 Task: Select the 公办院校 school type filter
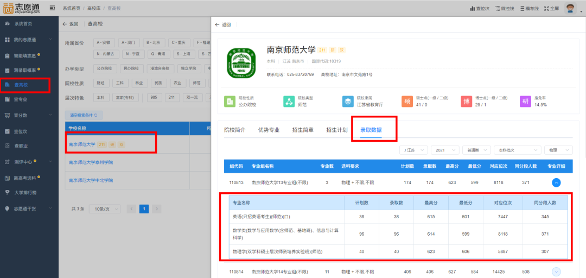point(104,69)
